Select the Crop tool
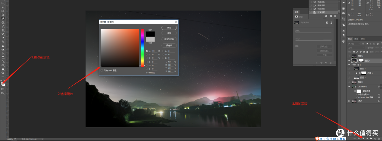Screen dimensions: 382x141 point(3,14)
